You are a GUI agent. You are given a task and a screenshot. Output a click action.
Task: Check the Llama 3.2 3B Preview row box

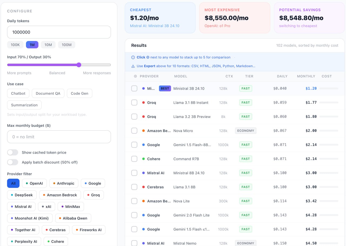point(134,117)
